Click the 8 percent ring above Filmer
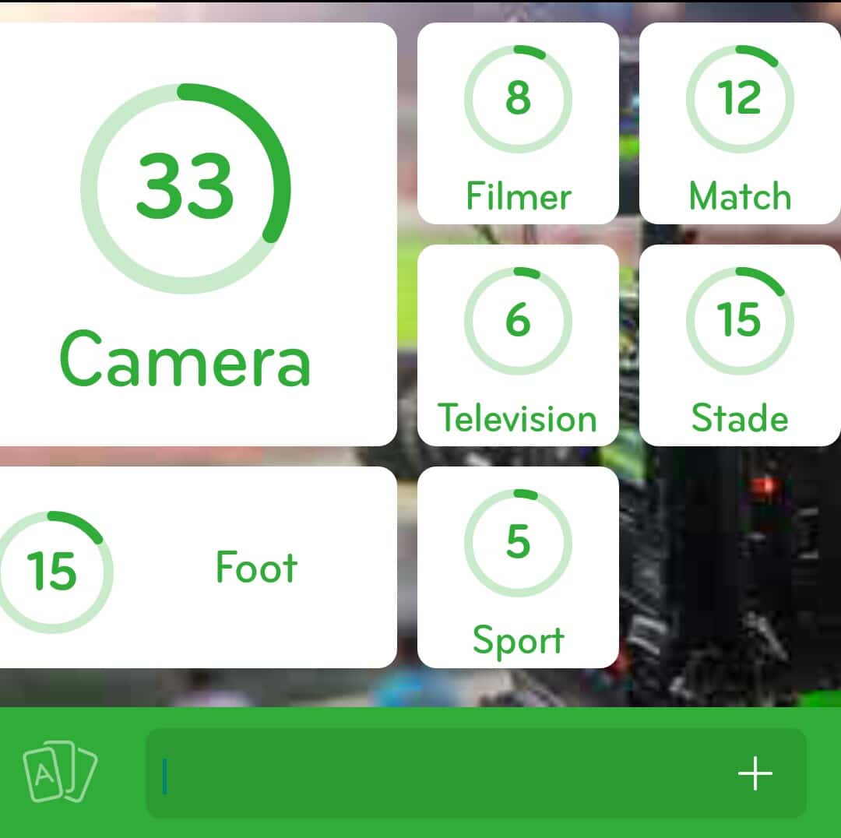The image size is (841, 838). 518,99
